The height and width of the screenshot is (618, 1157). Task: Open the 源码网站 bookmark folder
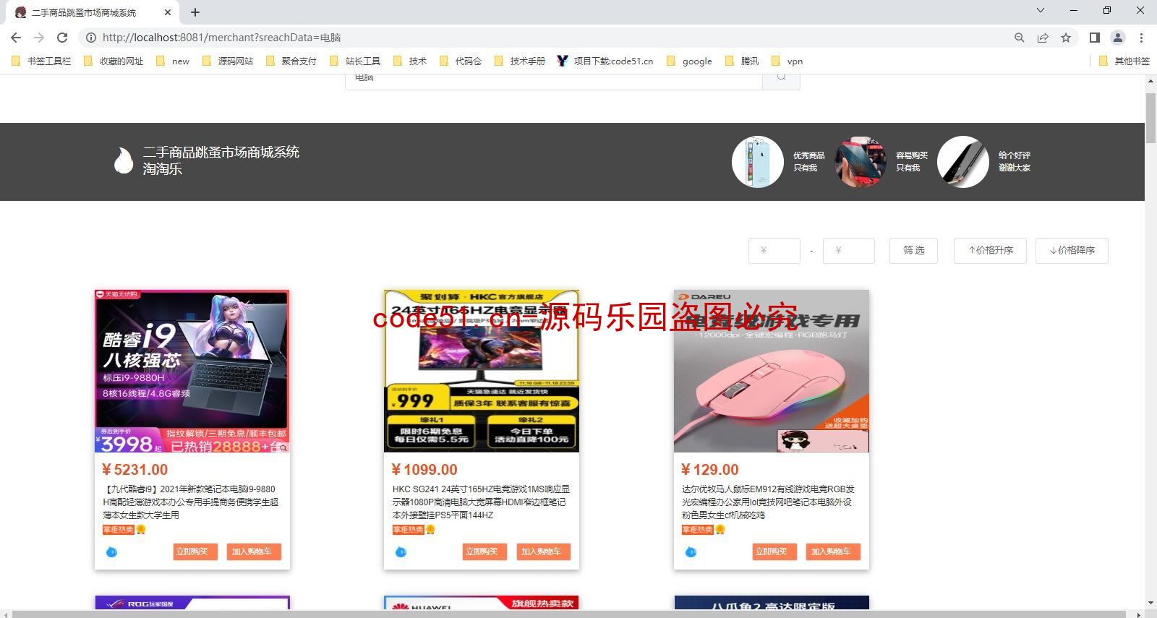pos(228,61)
